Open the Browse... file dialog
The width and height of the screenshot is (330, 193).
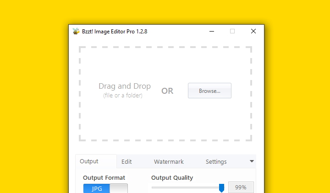209,91
